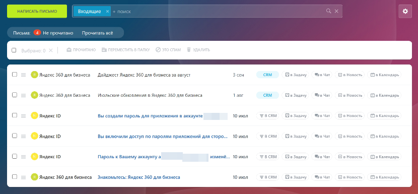Select checkbox for Дайджест Яндекс 360 email
Viewport: 418px width, 194px height.
pyautogui.click(x=15, y=75)
